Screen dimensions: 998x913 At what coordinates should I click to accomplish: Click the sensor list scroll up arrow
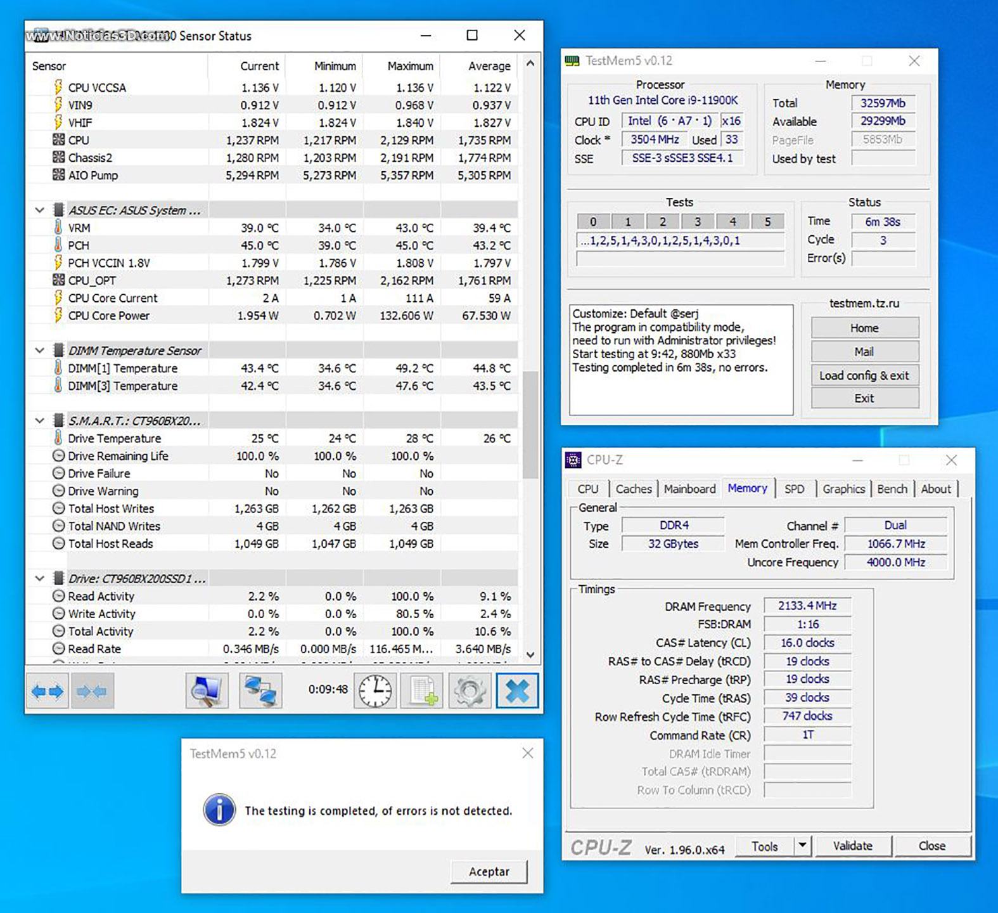coord(531,63)
